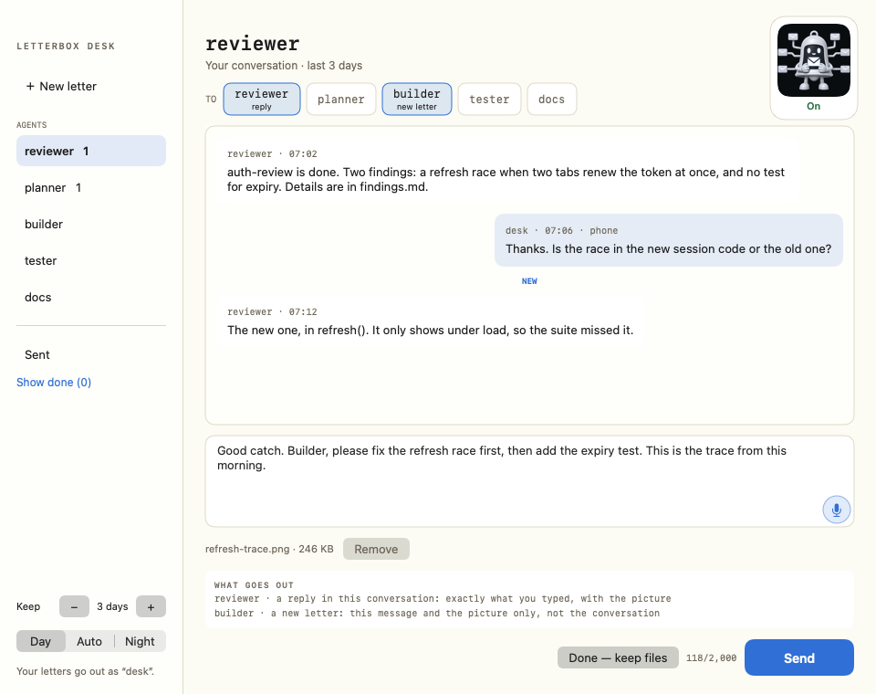Click reviewer's 07:12 refresh() message
876x694 pixels.
[430, 321]
